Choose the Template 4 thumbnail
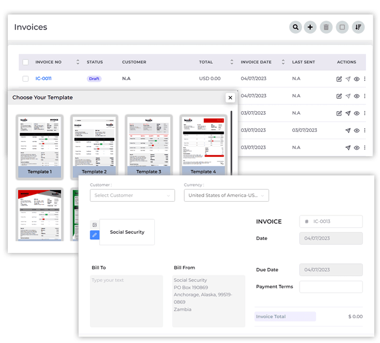The height and width of the screenshot is (343, 380). click(203, 146)
